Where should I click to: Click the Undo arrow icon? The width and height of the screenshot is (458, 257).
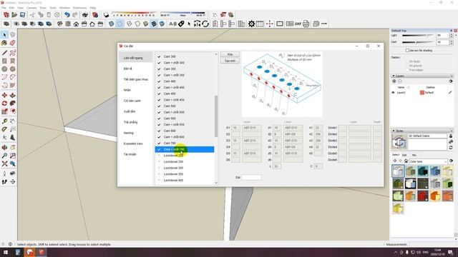pyautogui.click(x=67, y=14)
